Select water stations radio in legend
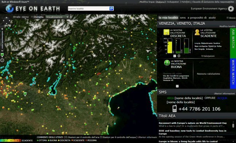 (101, 137)
